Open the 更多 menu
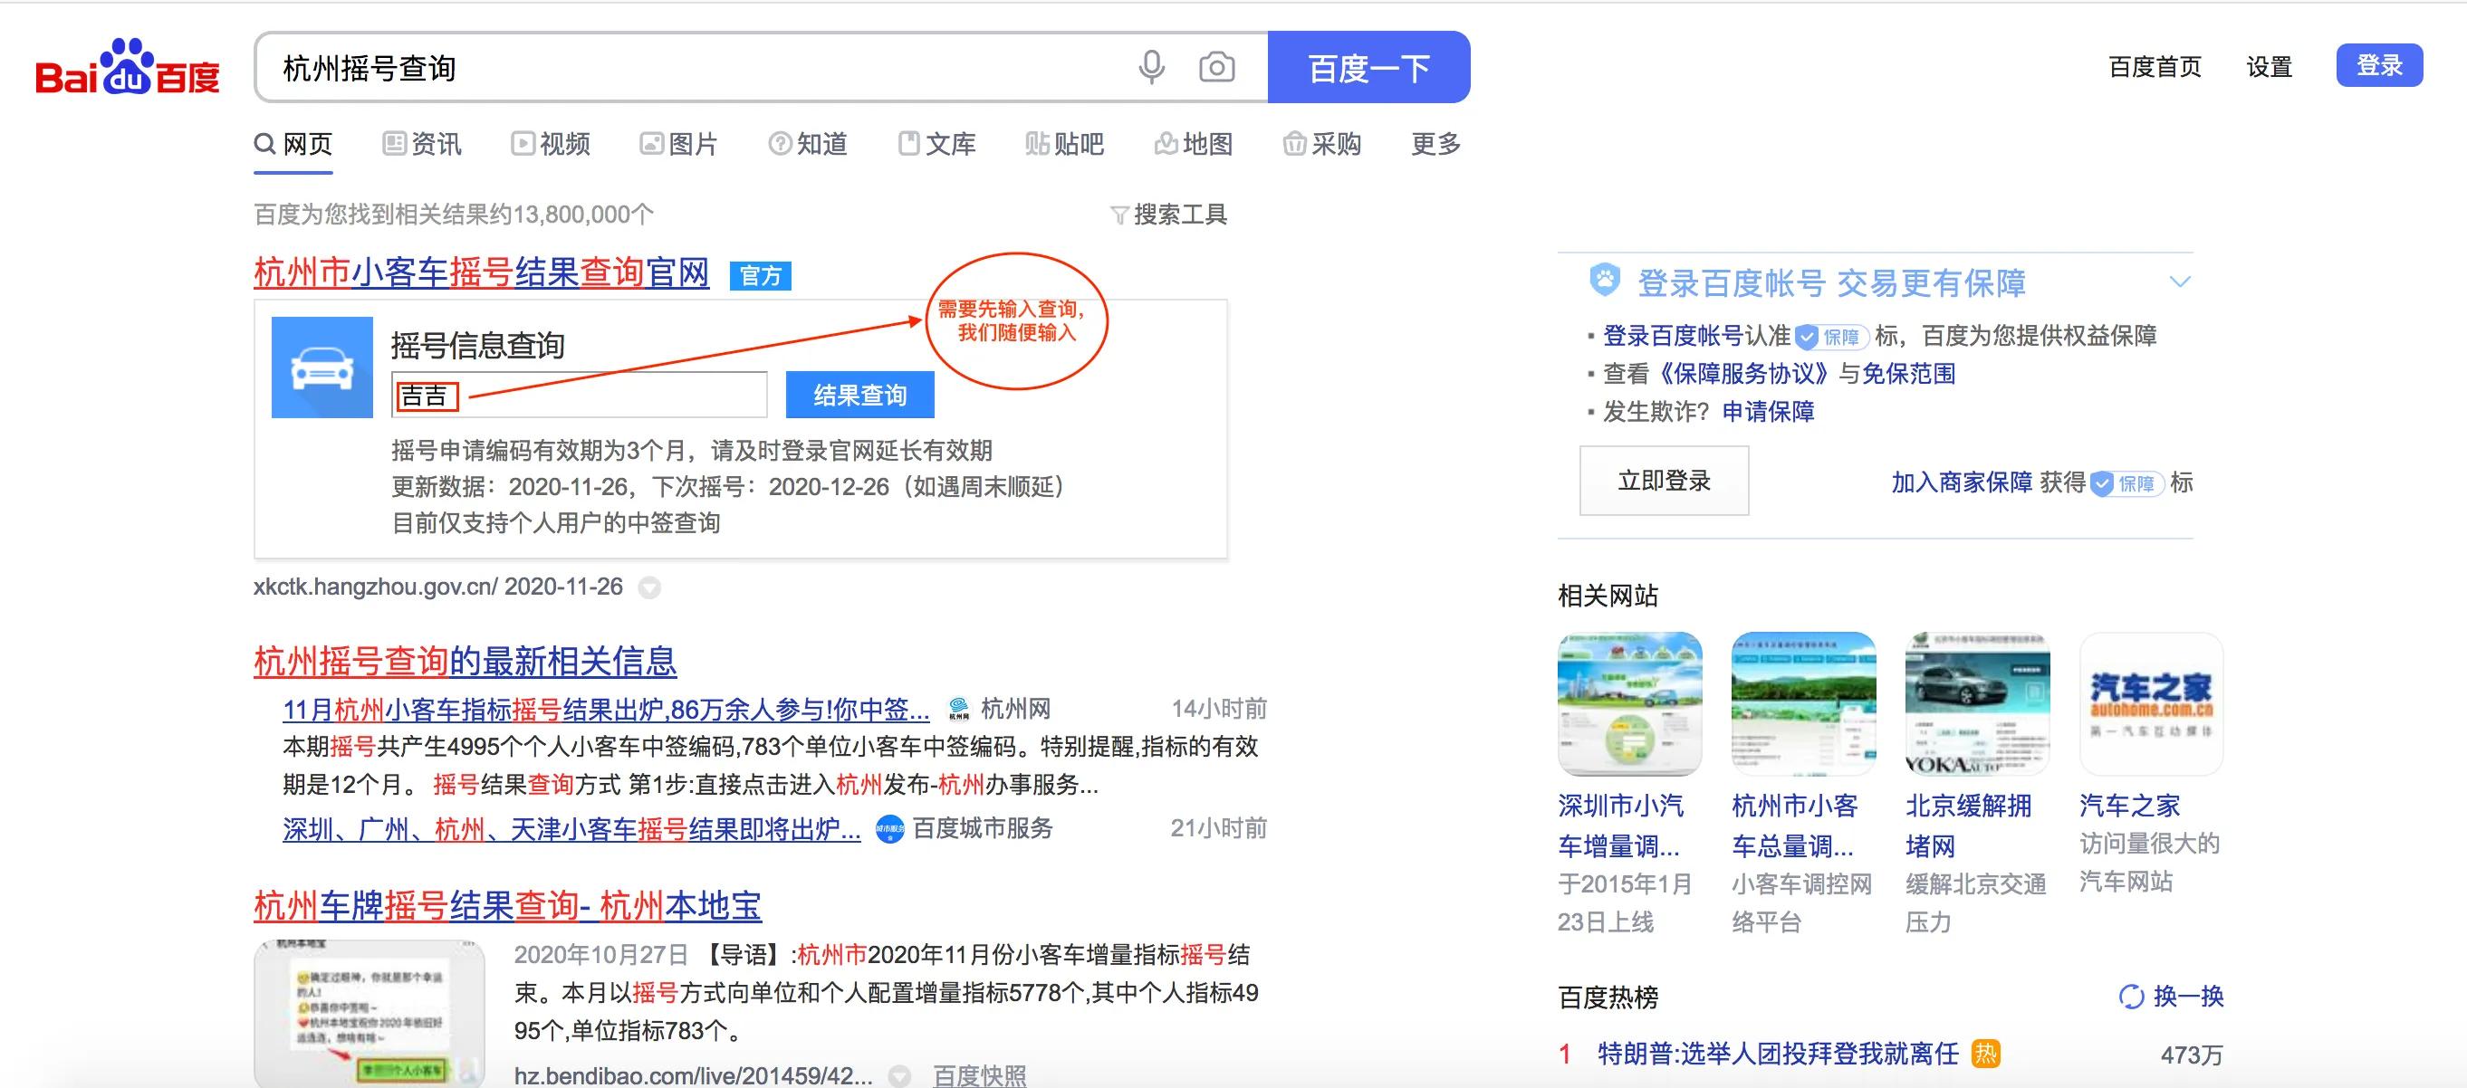The image size is (2467, 1088). pyautogui.click(x=1433, y=145)
